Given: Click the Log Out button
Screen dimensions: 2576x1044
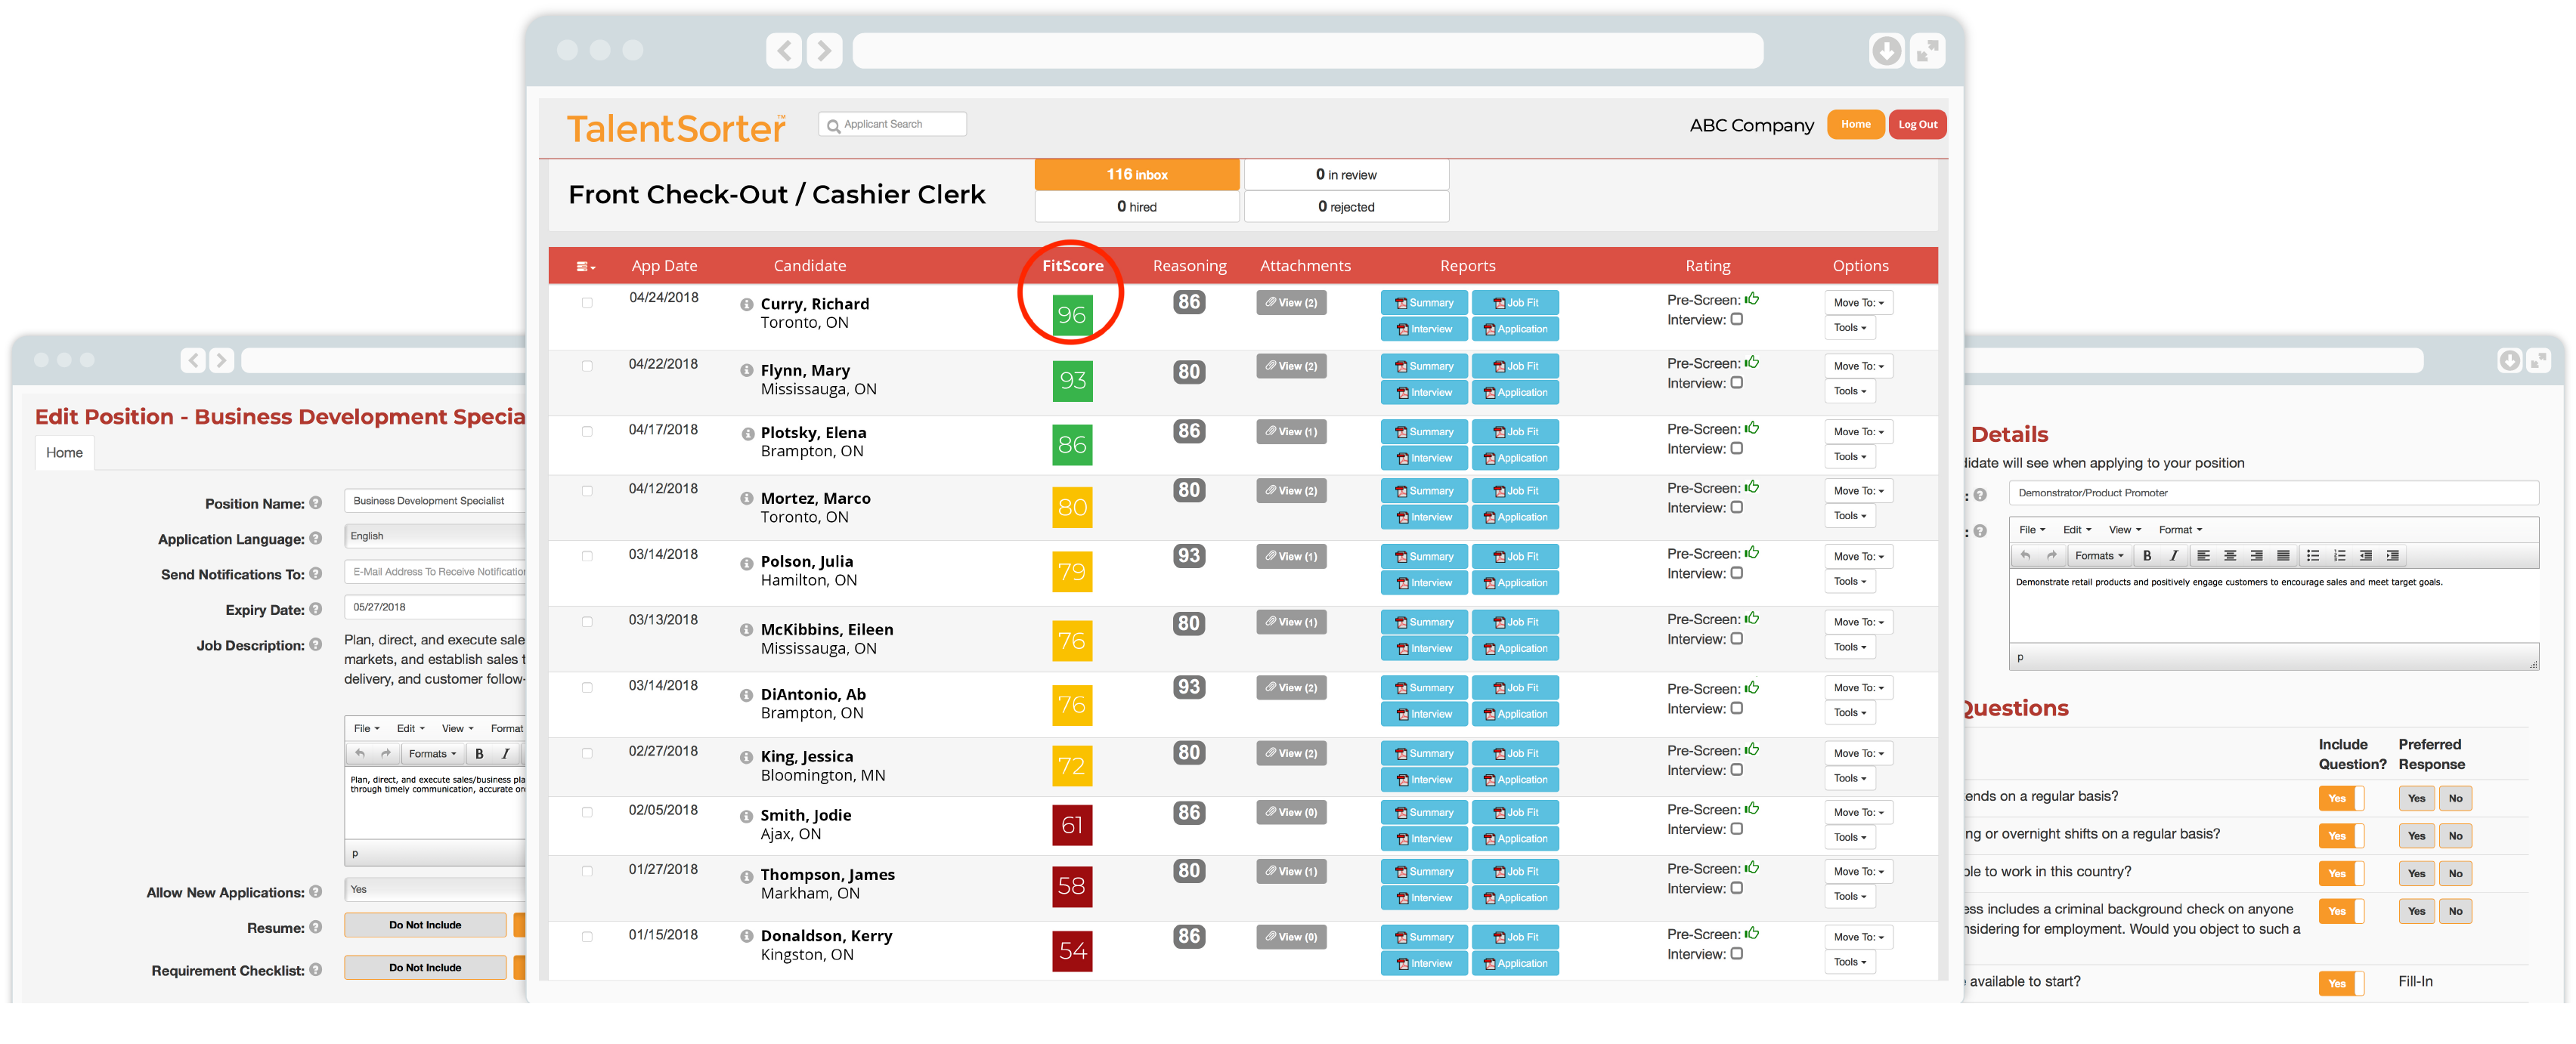Looking at the screenshot, I should [x=1917, y=125].
